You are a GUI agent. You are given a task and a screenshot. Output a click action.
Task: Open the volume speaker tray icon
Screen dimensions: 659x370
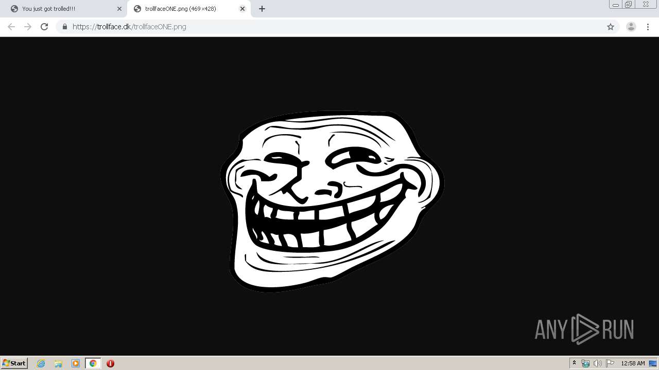click(x=597, y=363)
